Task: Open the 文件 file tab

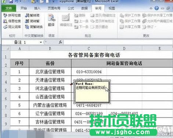Action: point(8,8)
